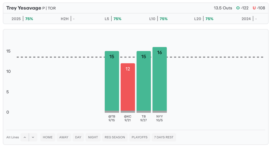Click the green NYY 10/5 bar
The width and height of the screenshot is (272, 148).
(x=160, y=80)
